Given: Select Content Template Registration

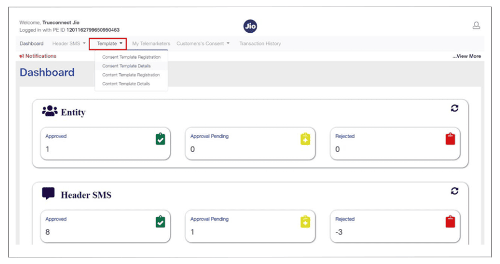Looking at the screenshot, I should pyautogui.click(x=131, y=75).
